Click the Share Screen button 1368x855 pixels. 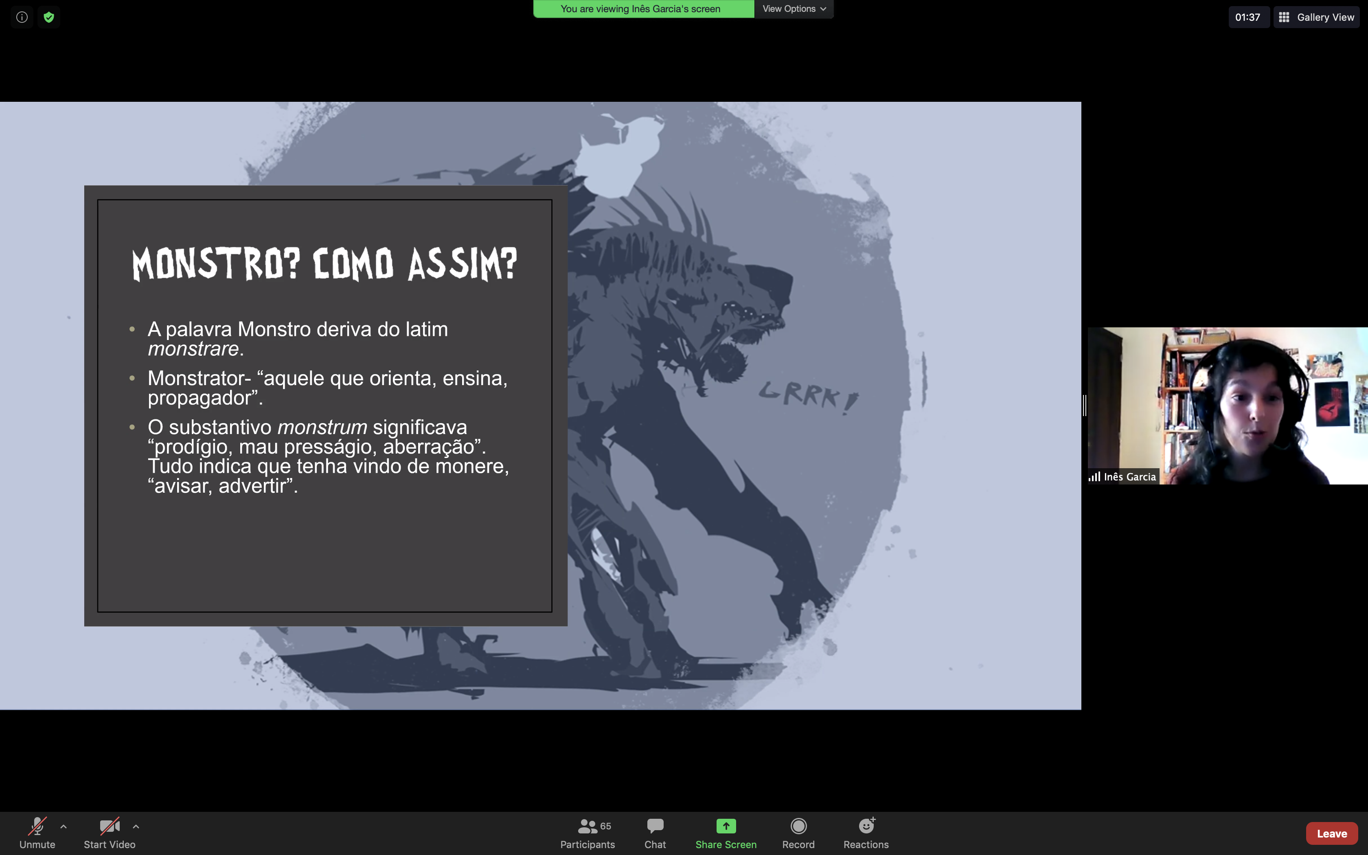pos(726,833)
